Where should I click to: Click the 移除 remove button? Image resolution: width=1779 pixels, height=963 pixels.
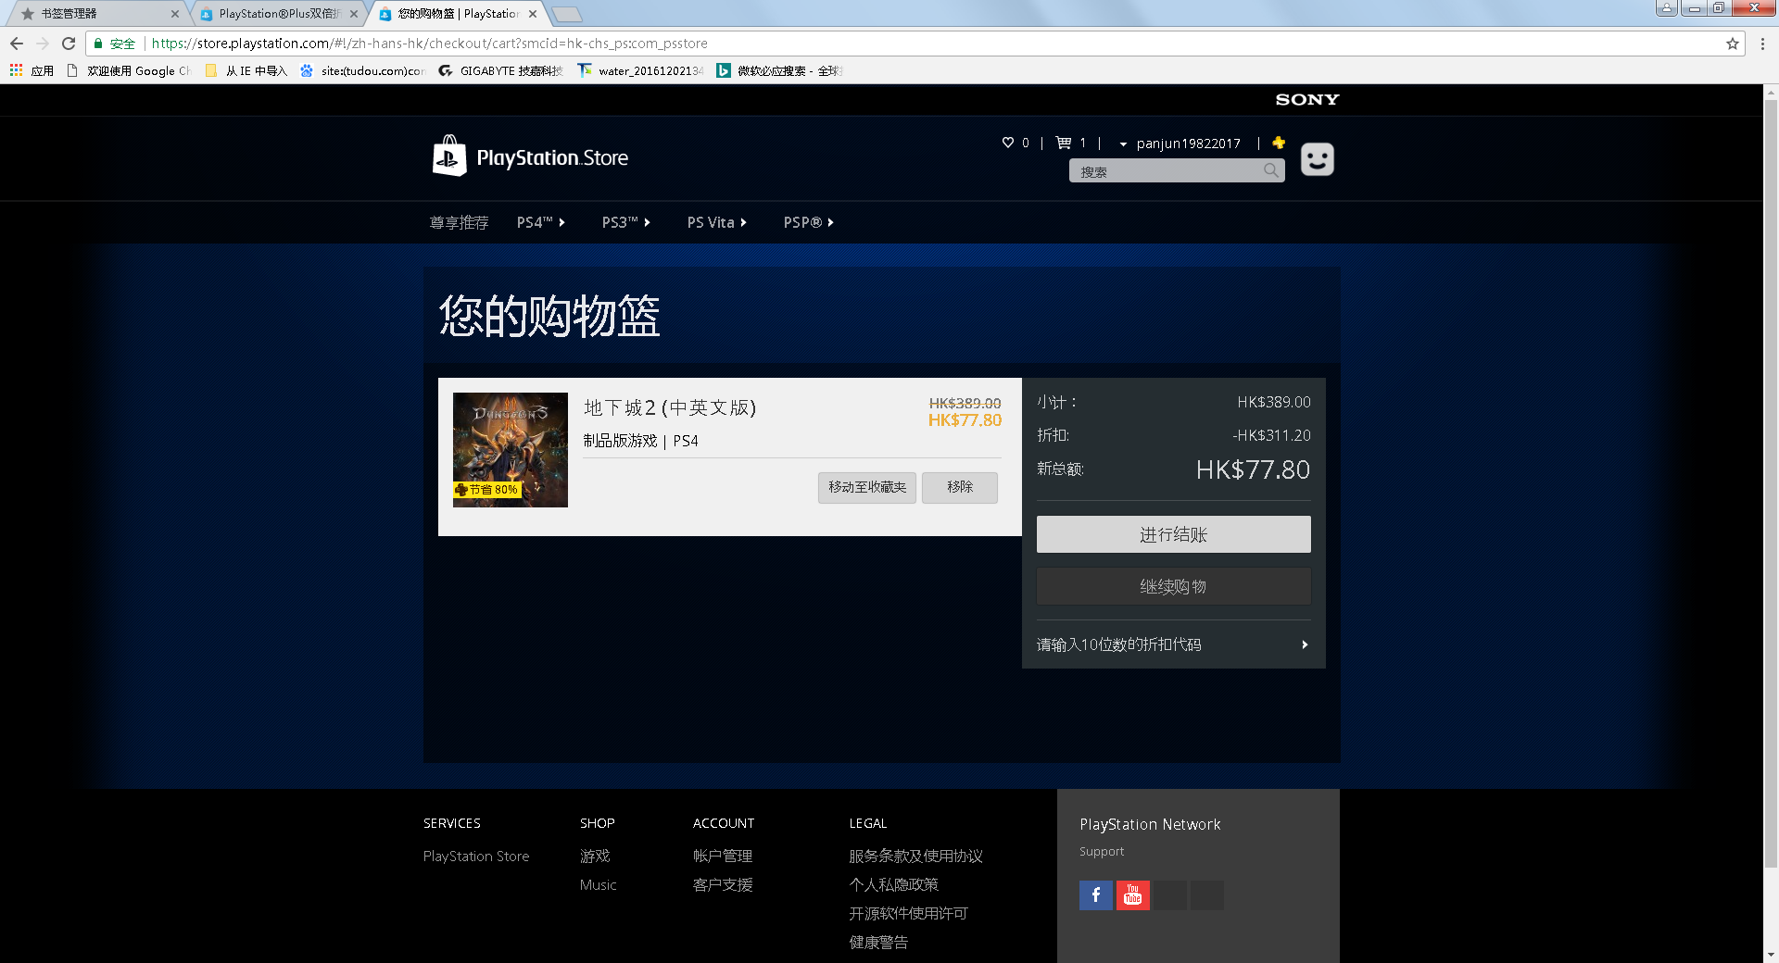(x=960, y=487)
